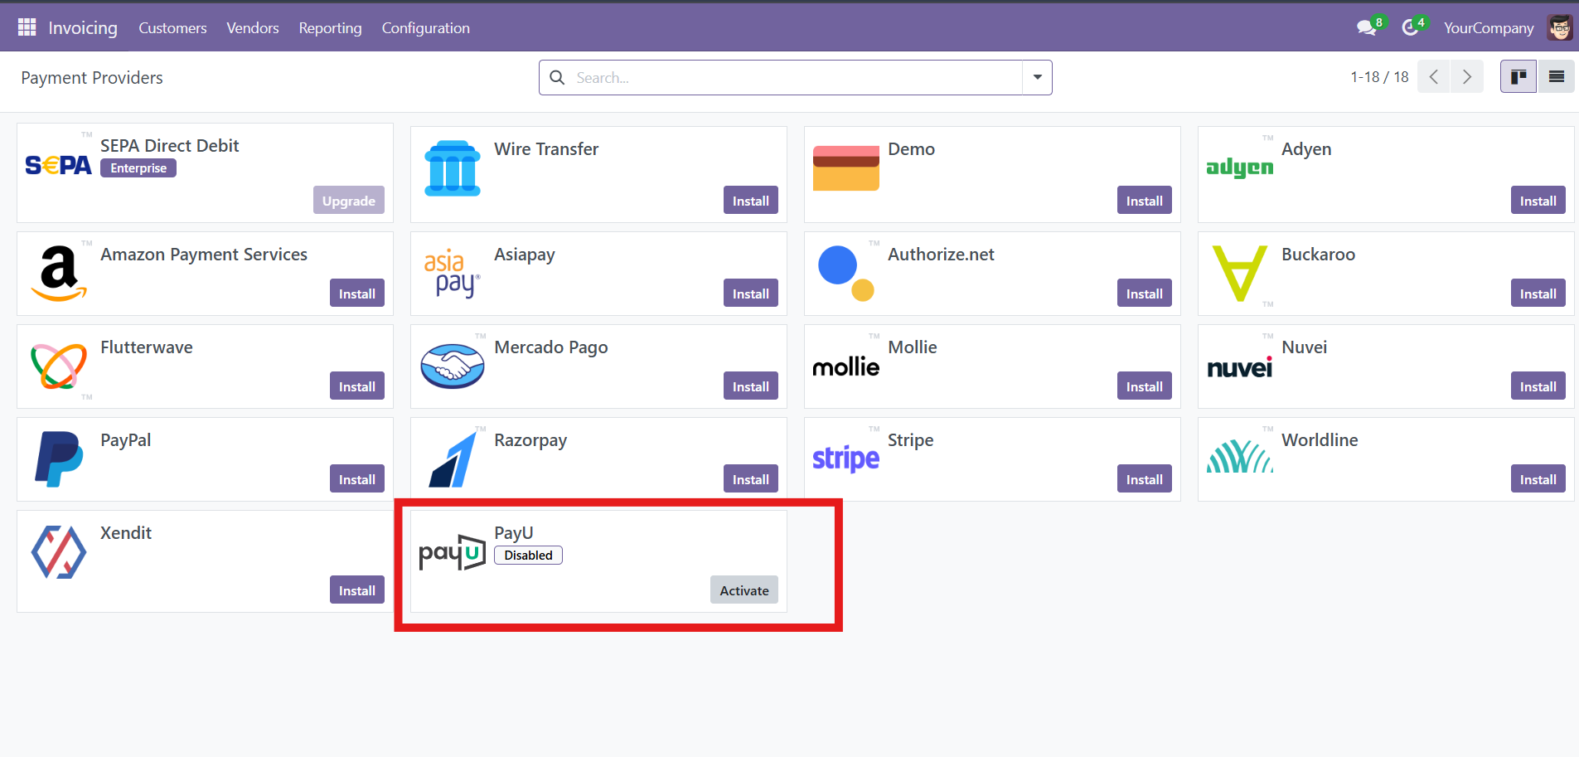Viewport: 1579px width, 757px height.
Task: Install the PayPal provider
Action: [x=357, y=479]
